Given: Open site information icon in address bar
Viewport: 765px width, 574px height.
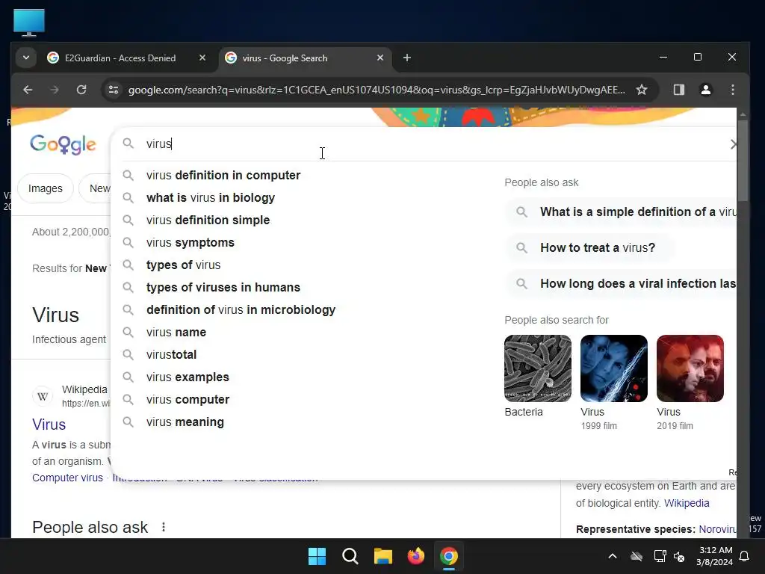Looking at the screenshot, I should tap(114, 90).
